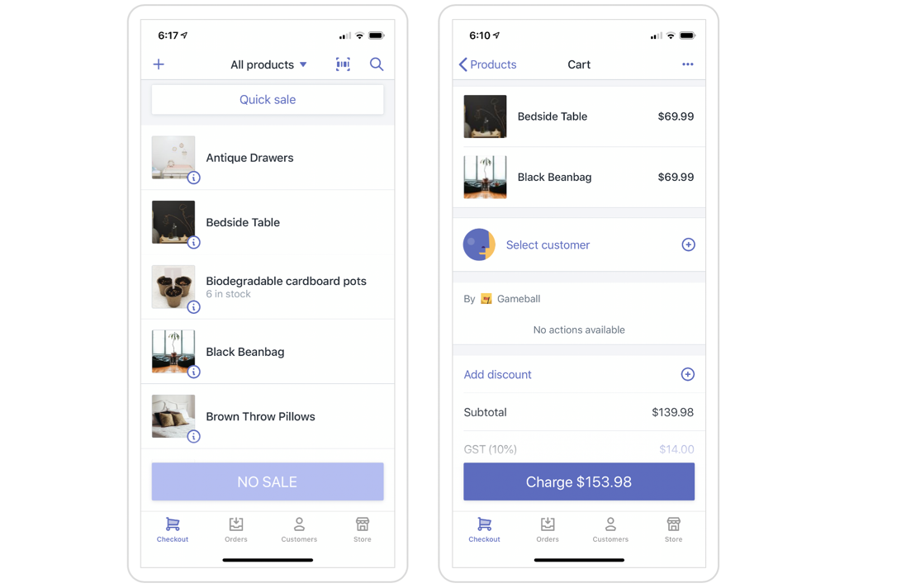The width and height of the screenshot is (906, 588).
Task: Open Store tab in left phone
Action: pyautogui.click(x=363, y=529)
